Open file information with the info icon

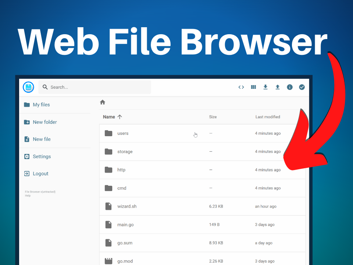[x=290, y=87]
